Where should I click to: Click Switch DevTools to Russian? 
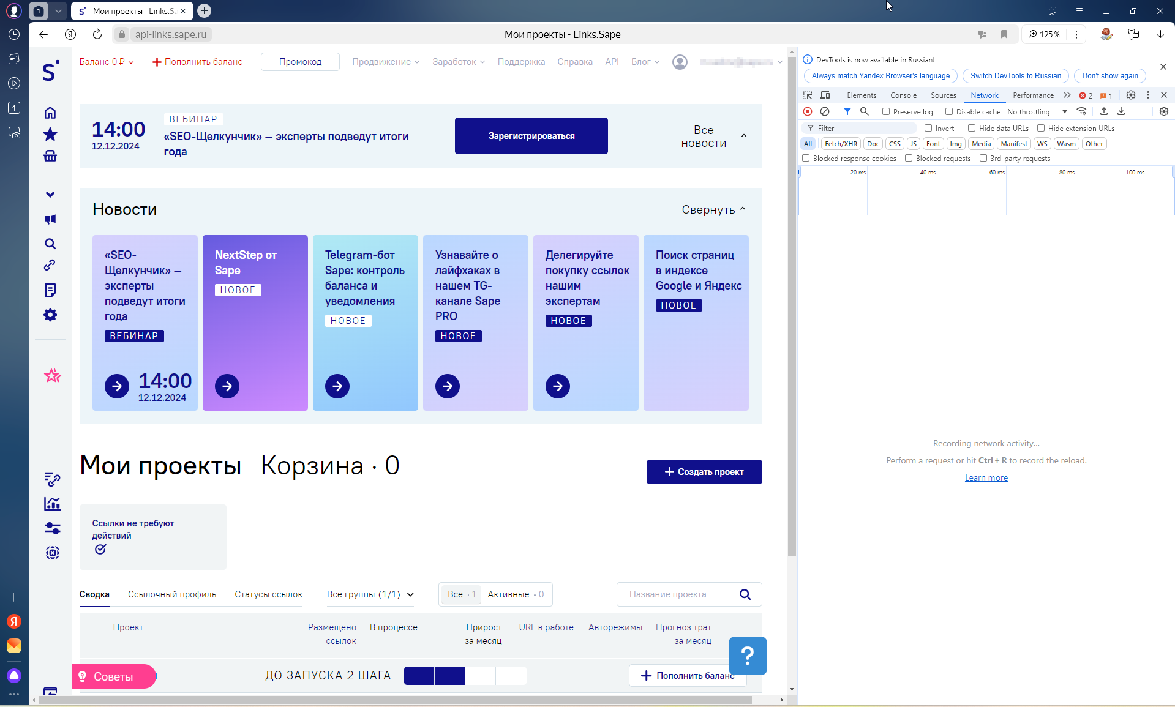(1015, 76)
